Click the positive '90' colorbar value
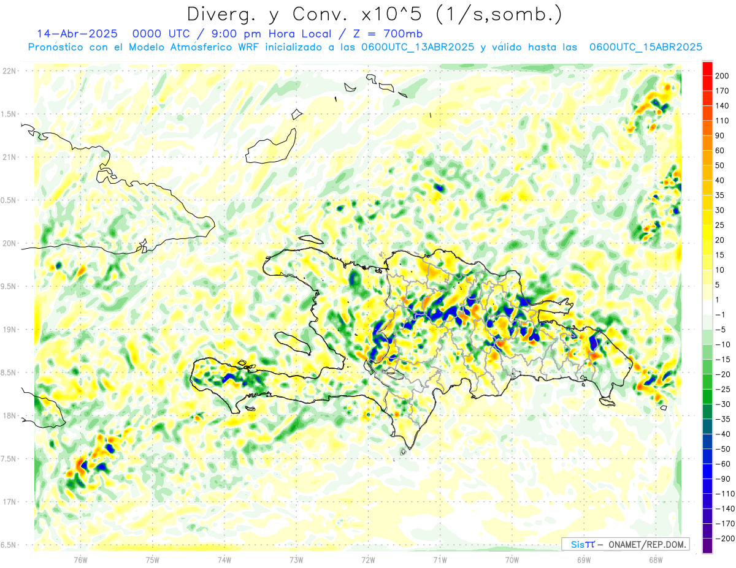This screenshot has height=568, width=736. pyautogui.click(x=721, y=135)
